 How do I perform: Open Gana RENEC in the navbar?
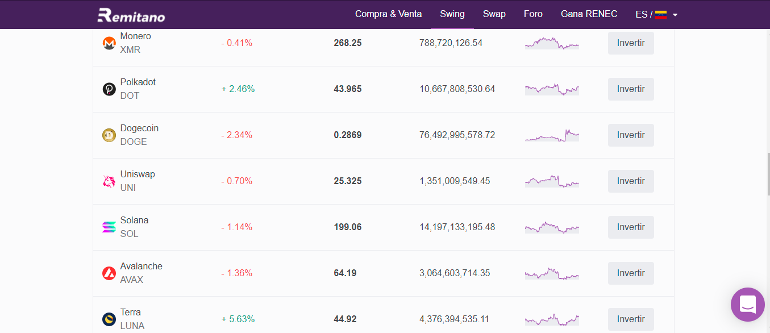pyautogui.click(x=589, y=14)
